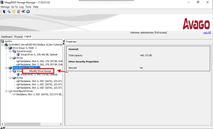Switch to the Physical tab
This screenshot has width=213, height=129.
(18, 37)
